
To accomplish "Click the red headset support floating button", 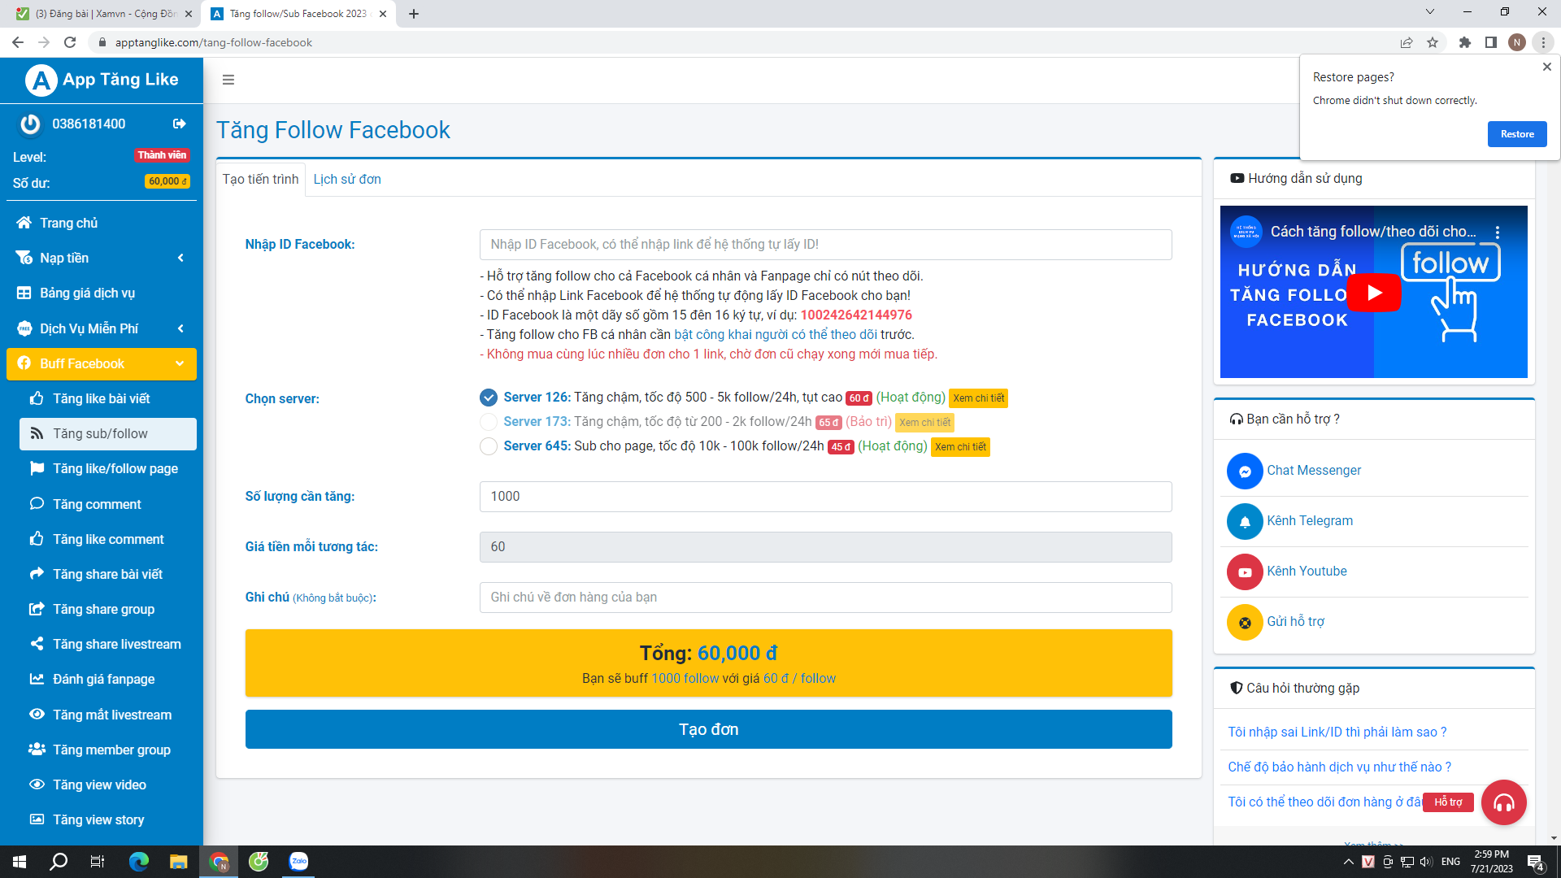I will point(1503,802).
